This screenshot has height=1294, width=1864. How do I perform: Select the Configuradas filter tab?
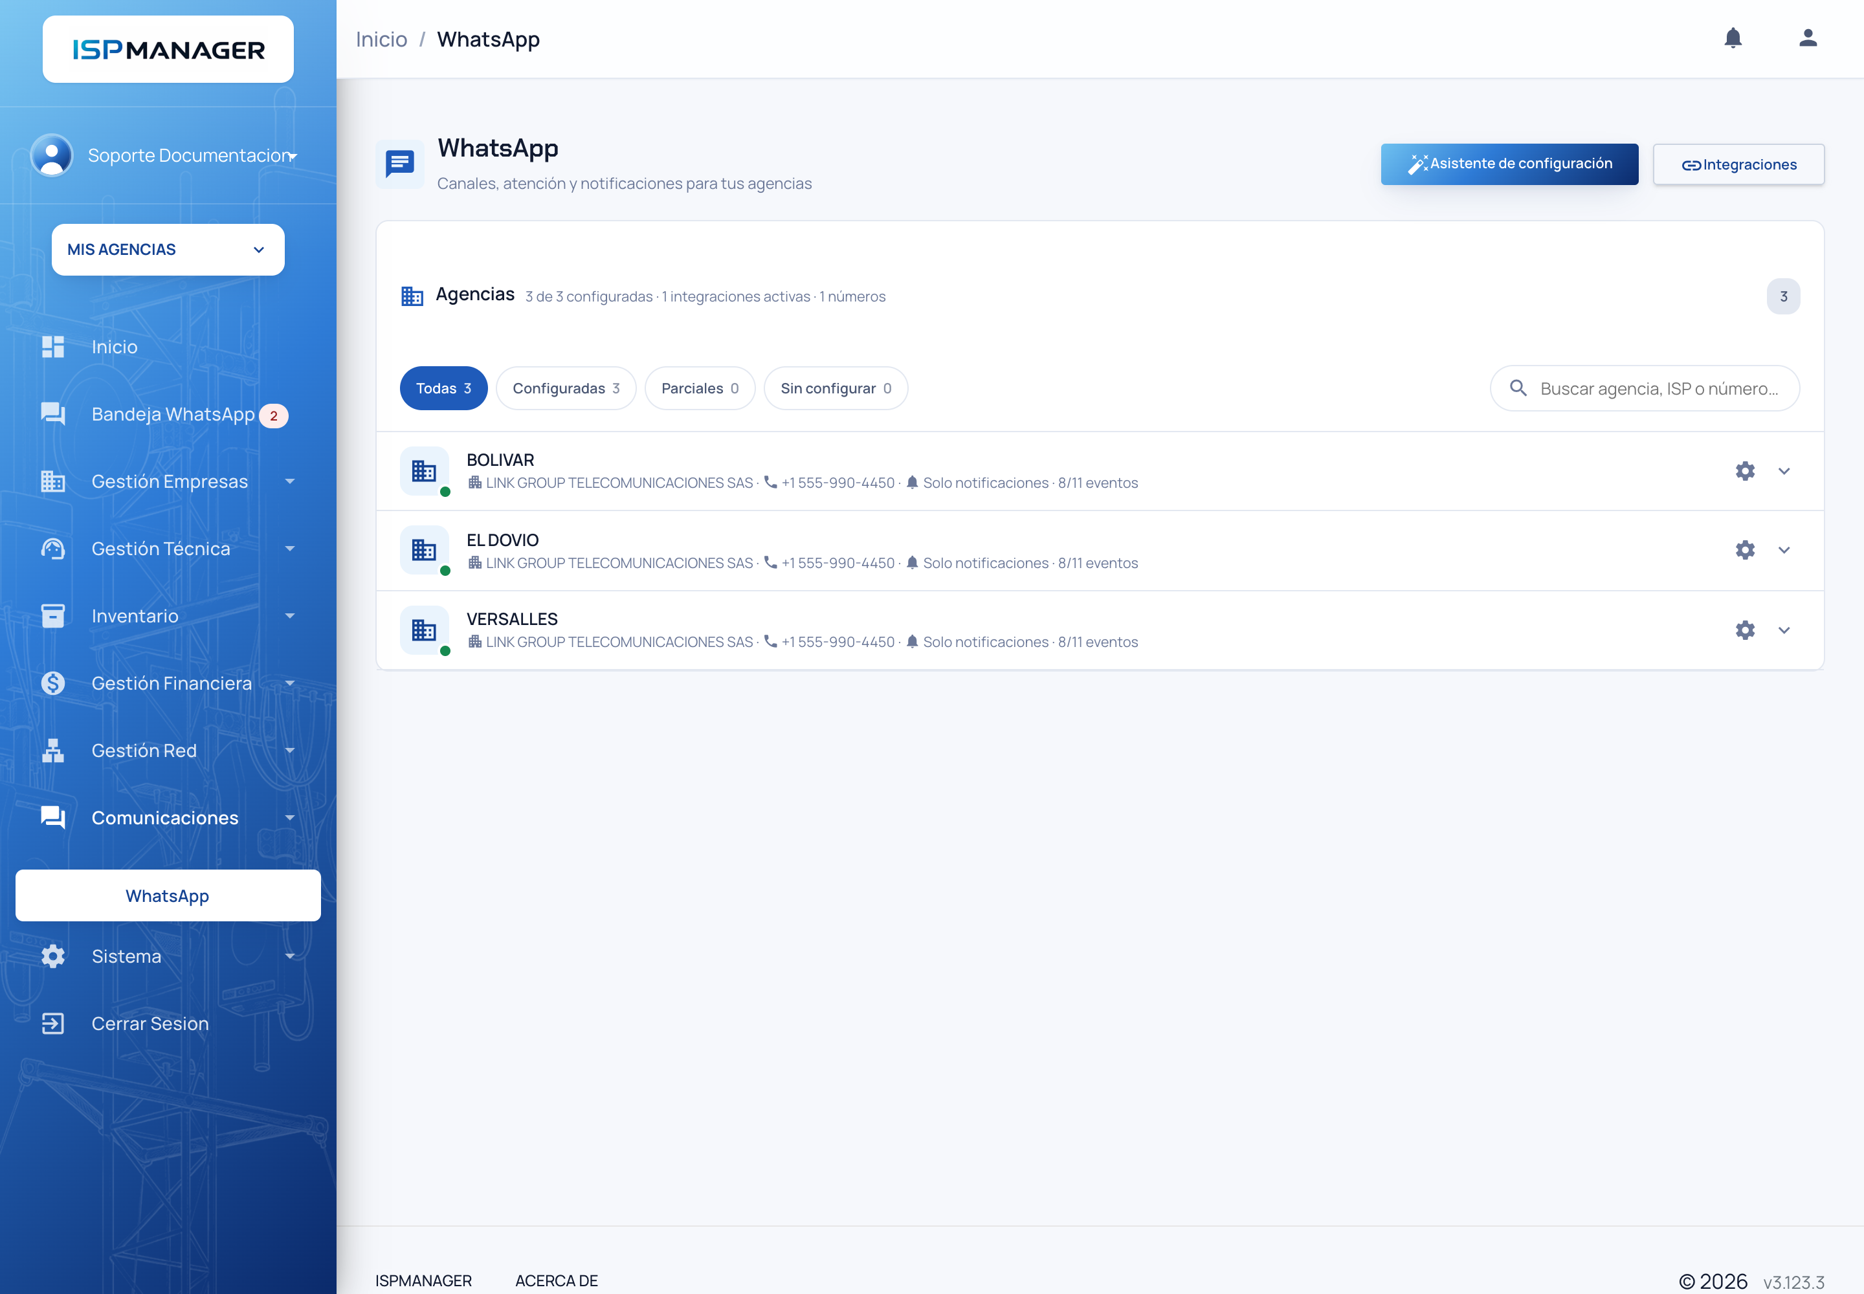tap(566, 388)
